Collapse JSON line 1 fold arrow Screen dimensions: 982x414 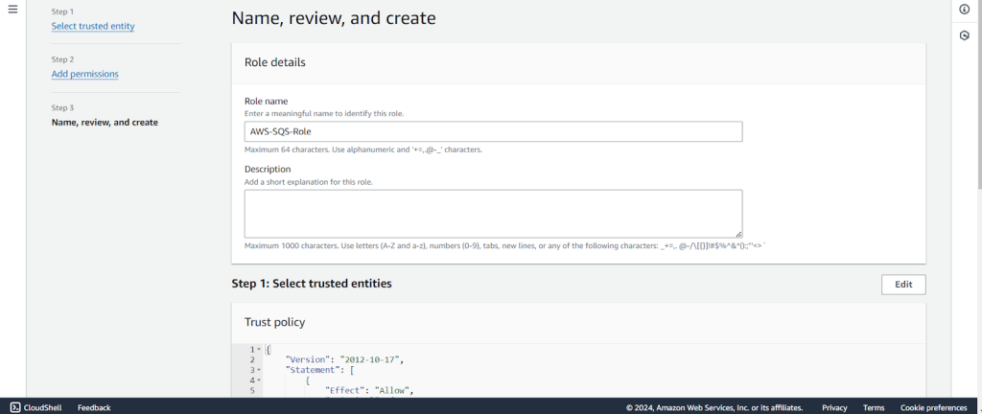(x=259, y=350)
